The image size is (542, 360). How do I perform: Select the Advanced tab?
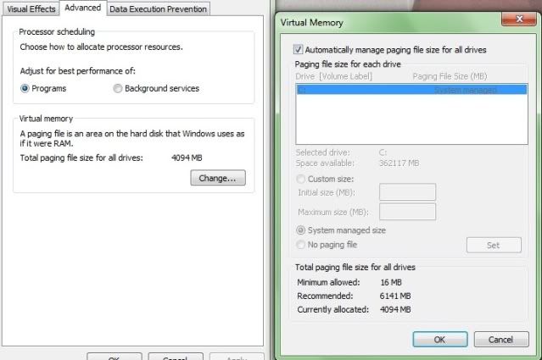[x=83, y=8]
